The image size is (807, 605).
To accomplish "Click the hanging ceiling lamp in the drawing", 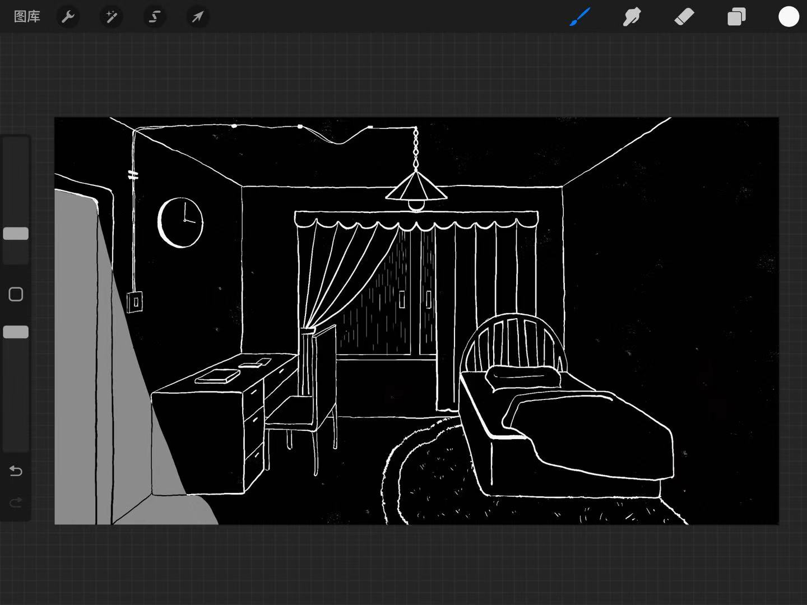I will (x=416, y=190).
